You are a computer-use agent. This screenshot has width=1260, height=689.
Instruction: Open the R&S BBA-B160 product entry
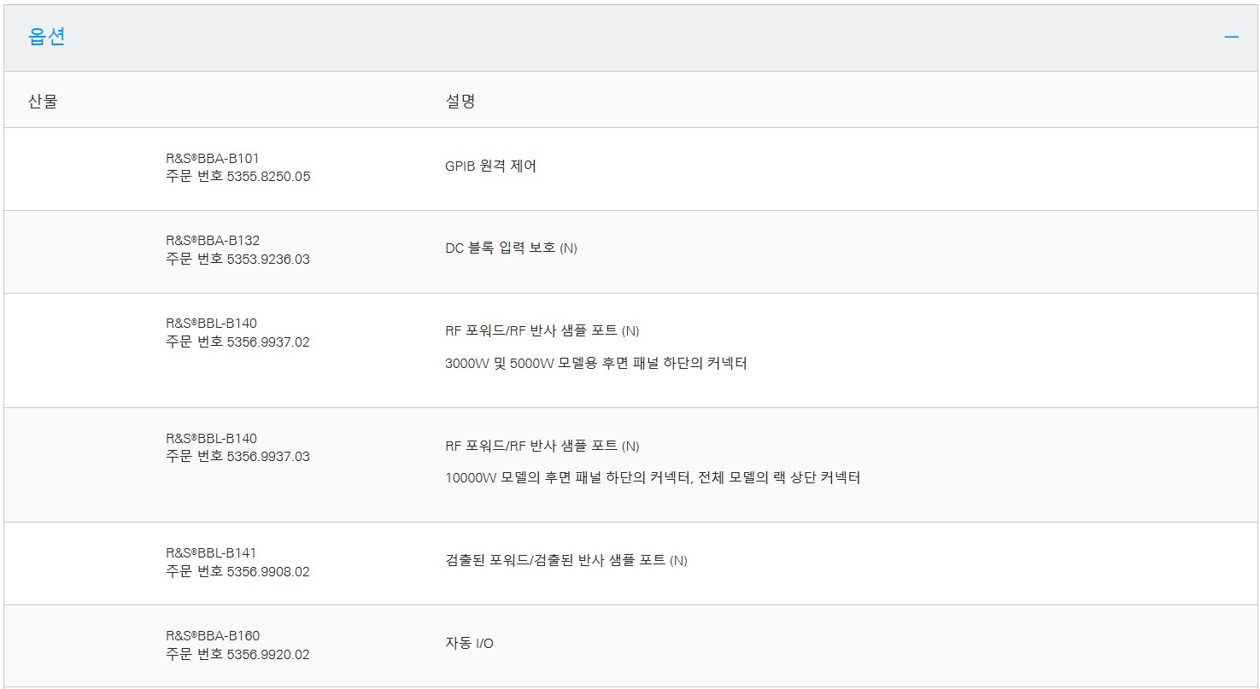(213, 636)
